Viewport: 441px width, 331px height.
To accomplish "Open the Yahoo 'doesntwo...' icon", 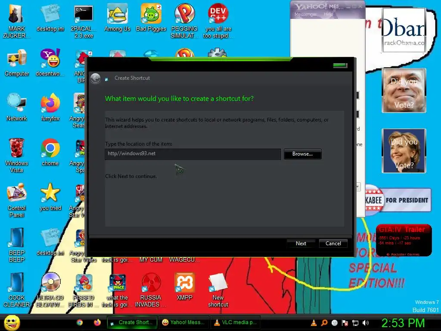I will pyautogui.click(x=50, y=62).
